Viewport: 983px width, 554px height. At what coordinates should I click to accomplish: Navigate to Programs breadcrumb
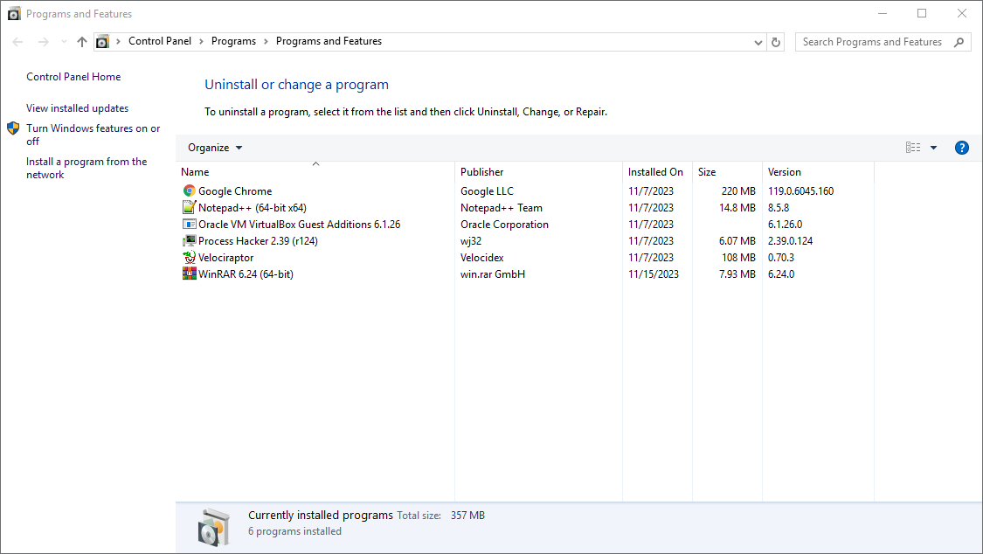tap(233, 41)
